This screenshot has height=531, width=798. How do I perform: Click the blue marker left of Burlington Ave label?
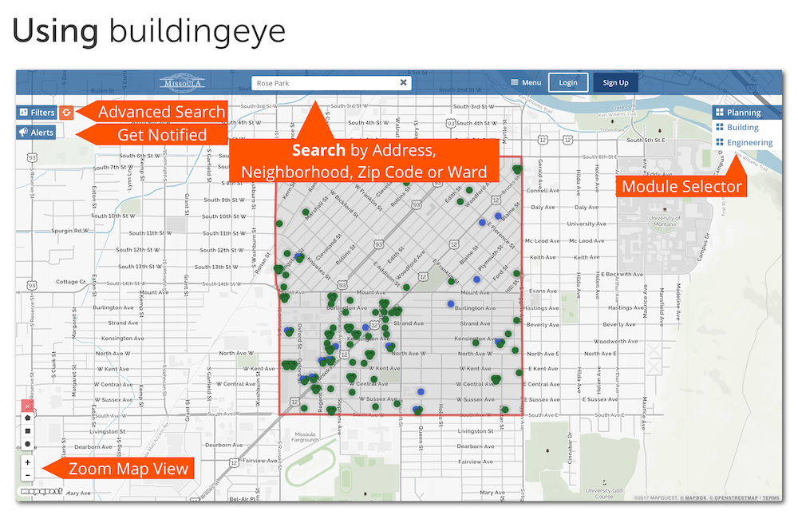(450, 304)
